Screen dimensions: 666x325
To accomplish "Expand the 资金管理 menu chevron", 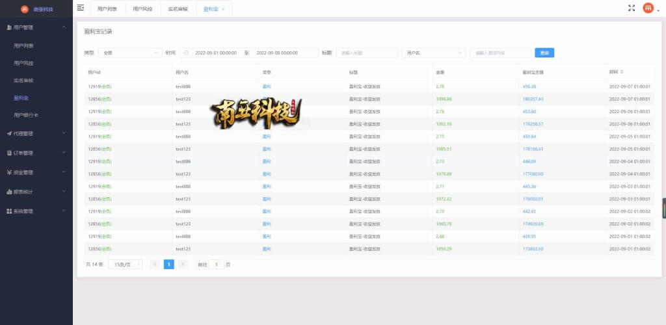I will pyautogui.click(x=64, y=172).
